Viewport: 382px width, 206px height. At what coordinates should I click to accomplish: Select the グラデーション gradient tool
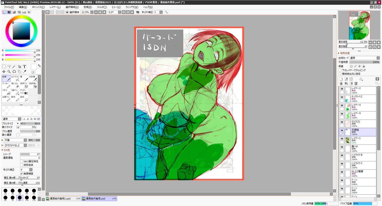[x=24, y=92]
